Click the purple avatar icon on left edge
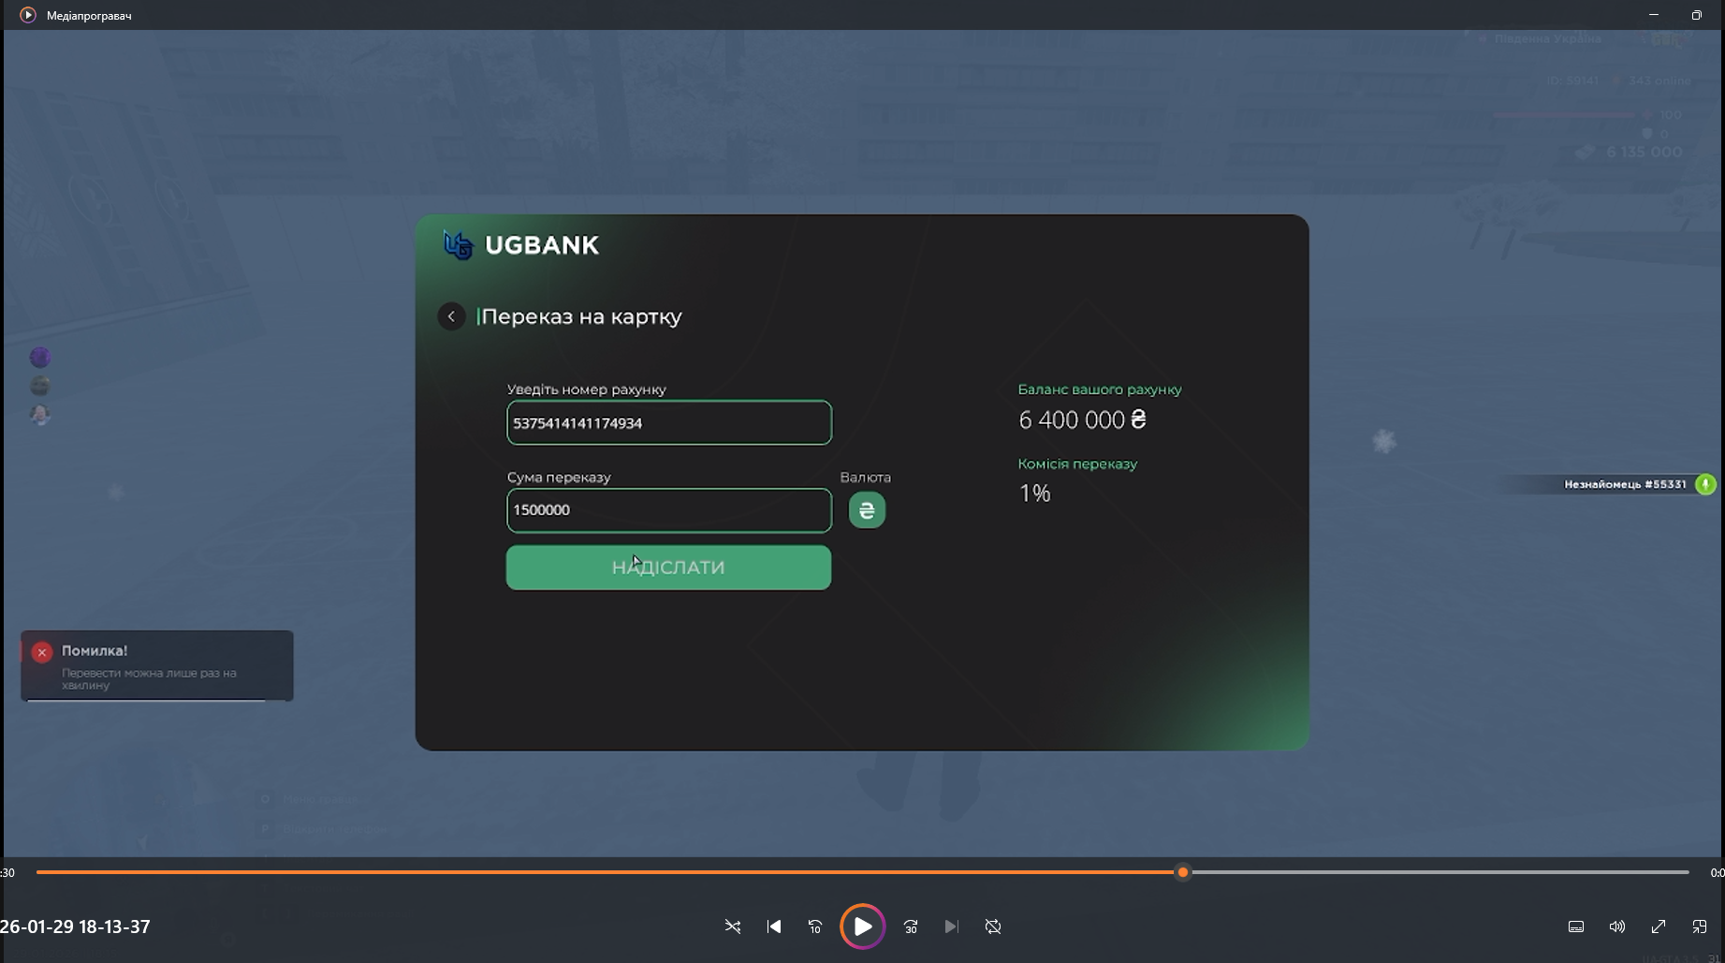 click(40, 357)
